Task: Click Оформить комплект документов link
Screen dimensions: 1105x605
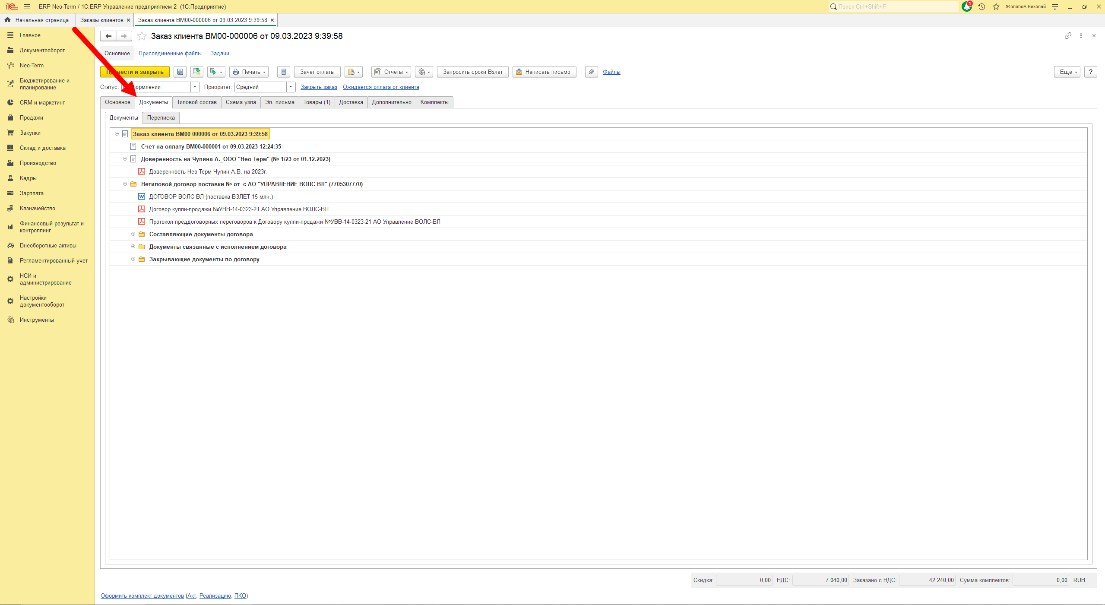Action: (x=142, y=595)
